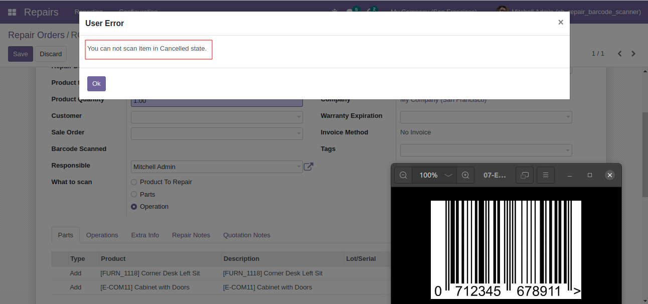Maximize the image viewer window
648x304 pixels.
click(590, 175)
